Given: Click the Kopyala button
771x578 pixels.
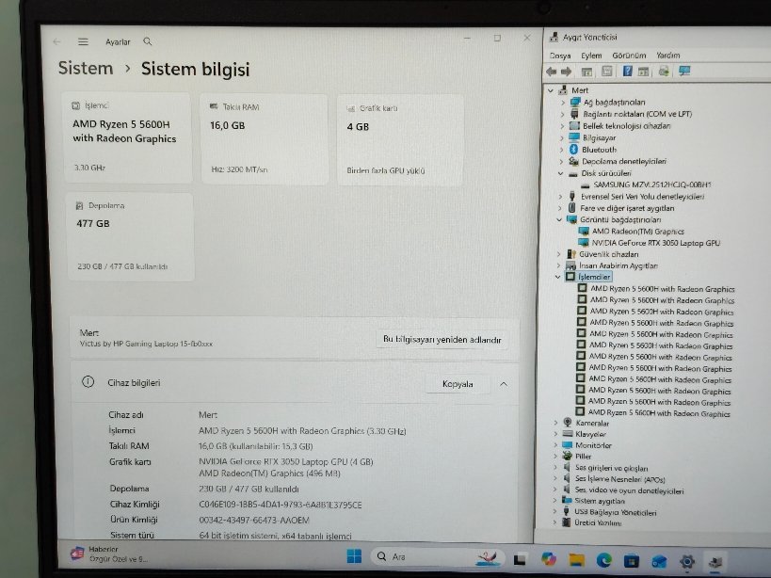Looking at the screenshot, I should click(x=458, y=384).
